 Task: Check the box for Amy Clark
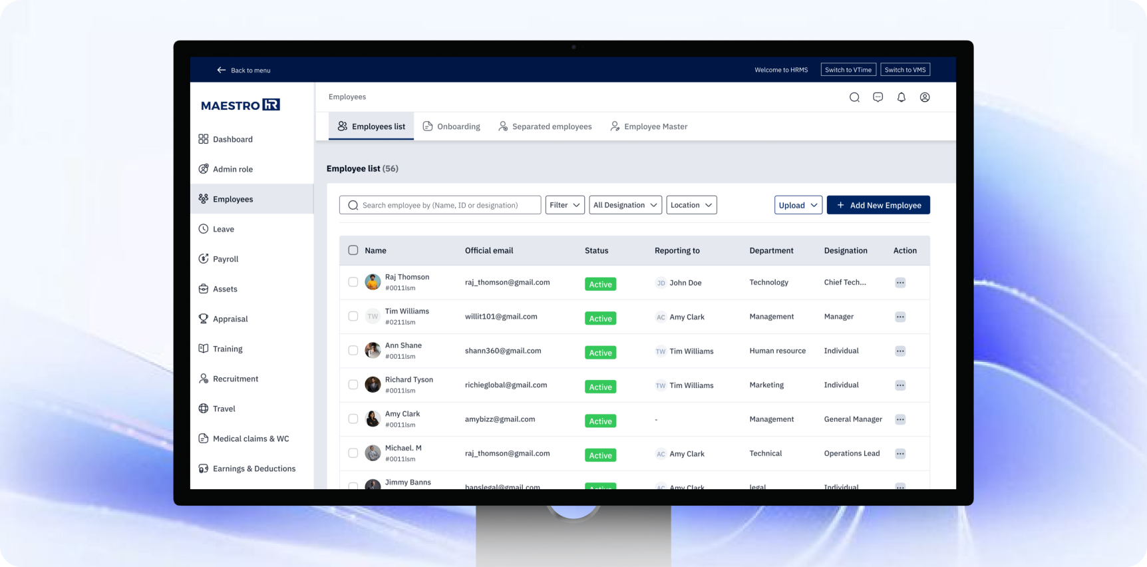coord(353,419)
